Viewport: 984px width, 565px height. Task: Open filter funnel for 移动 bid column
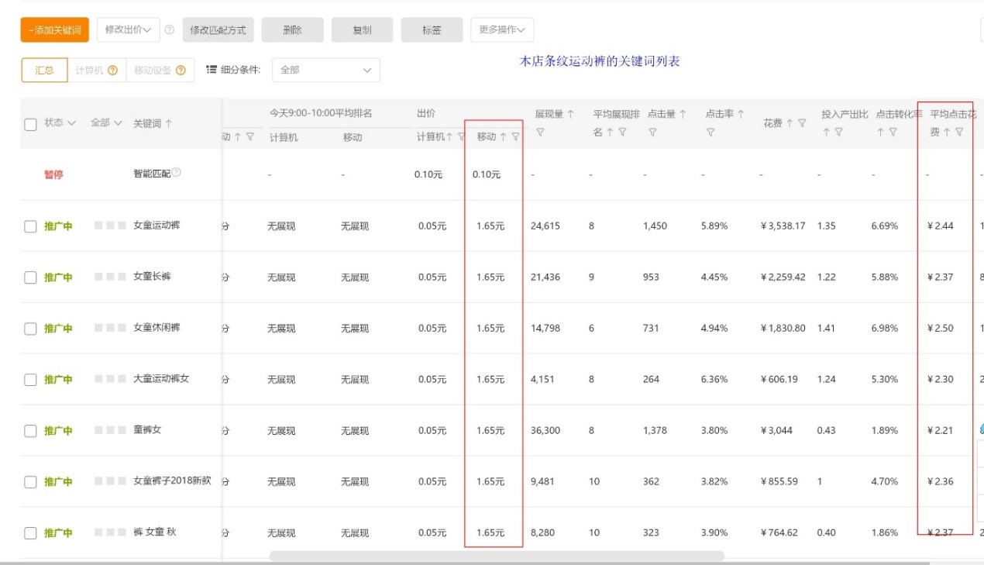click(516, 136)
